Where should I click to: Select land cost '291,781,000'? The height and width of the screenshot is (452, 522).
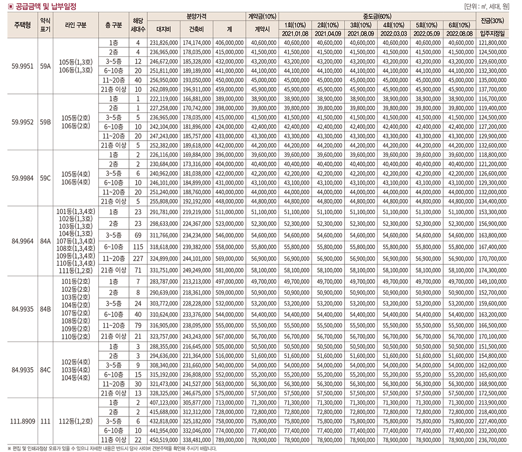point(163,212)
